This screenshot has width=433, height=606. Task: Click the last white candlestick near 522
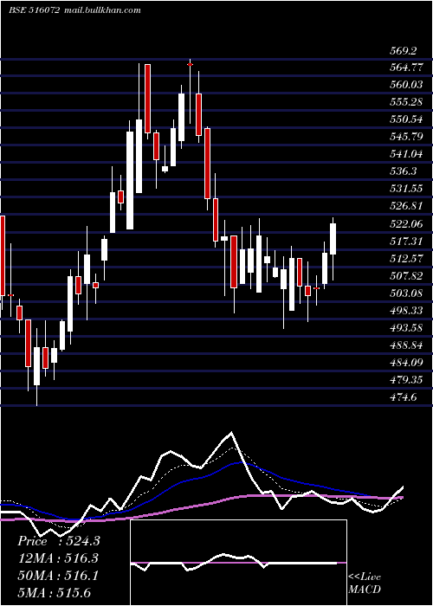click(333, 239)
